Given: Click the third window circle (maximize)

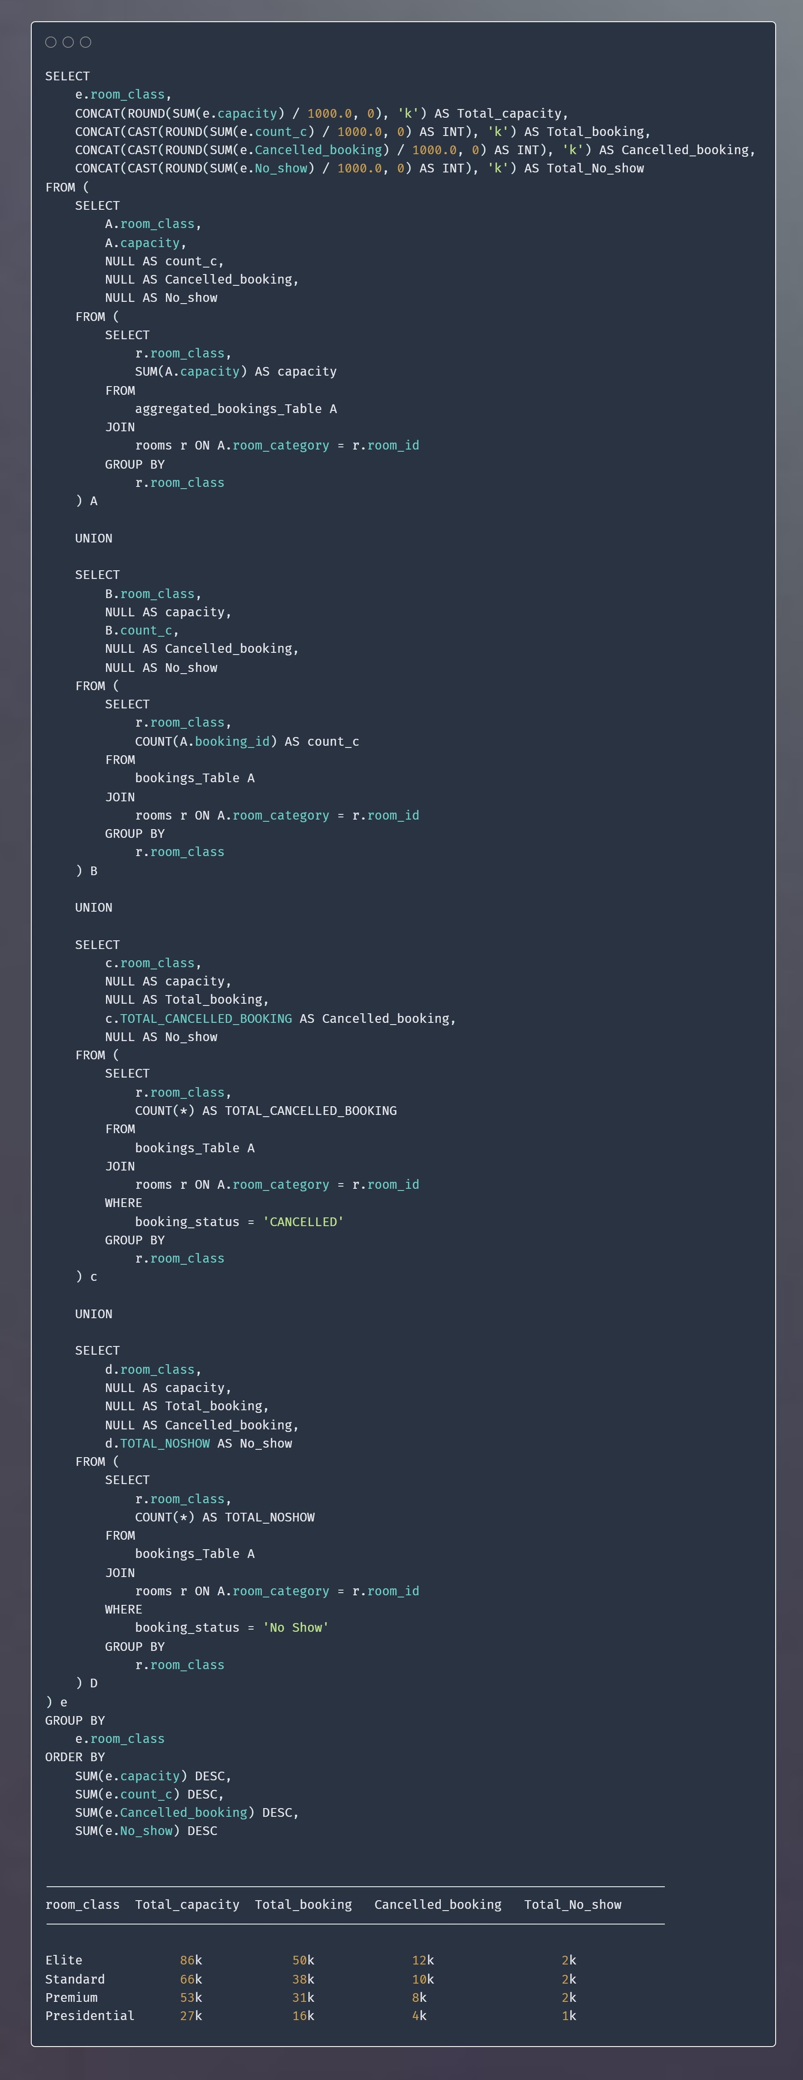Looking at the screenshot, I should tap(86, 42).
